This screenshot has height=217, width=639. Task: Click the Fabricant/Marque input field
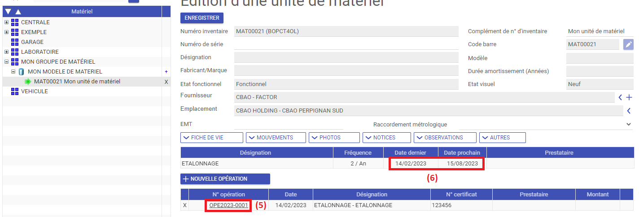tap(346, 70)
